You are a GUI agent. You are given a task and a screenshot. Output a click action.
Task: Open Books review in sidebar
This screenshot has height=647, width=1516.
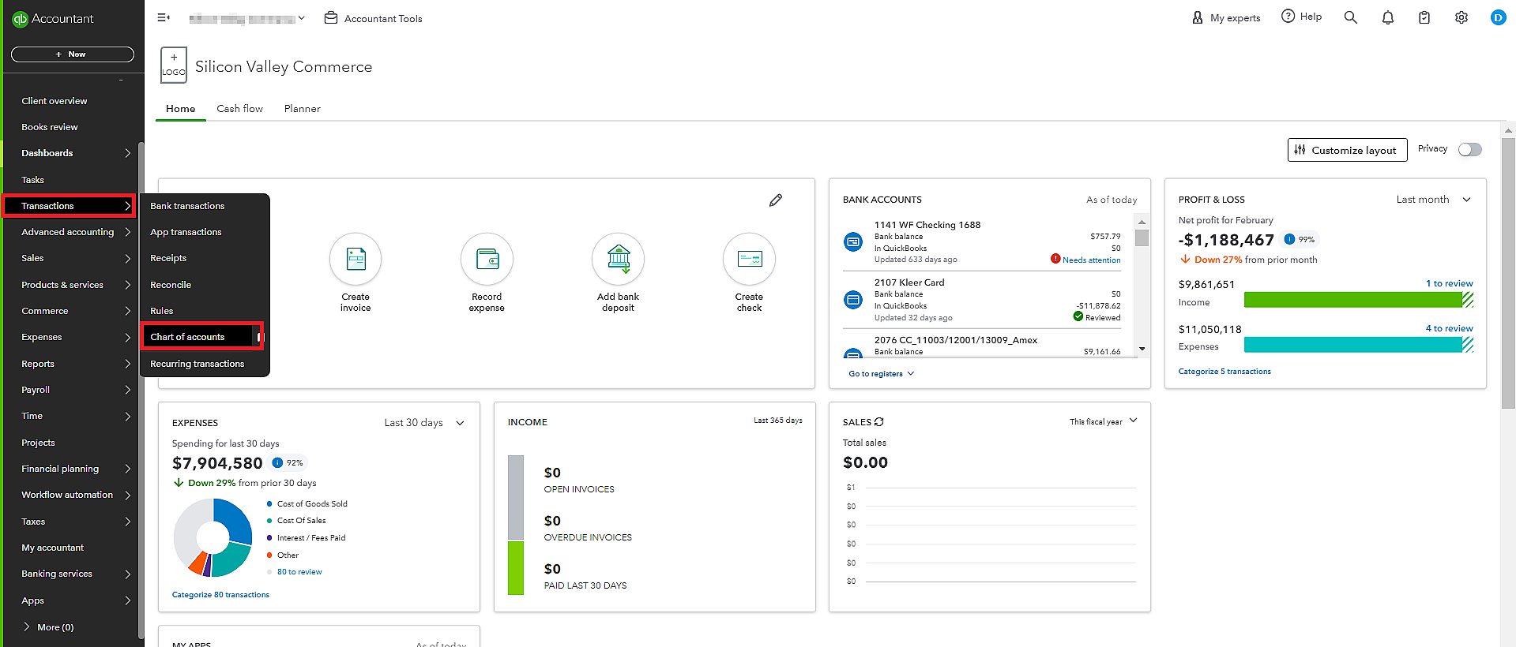50,127
